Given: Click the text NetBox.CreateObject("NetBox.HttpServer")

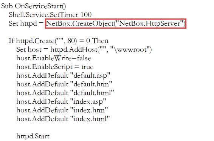Looking at the screenshot, I should (116, 24).
